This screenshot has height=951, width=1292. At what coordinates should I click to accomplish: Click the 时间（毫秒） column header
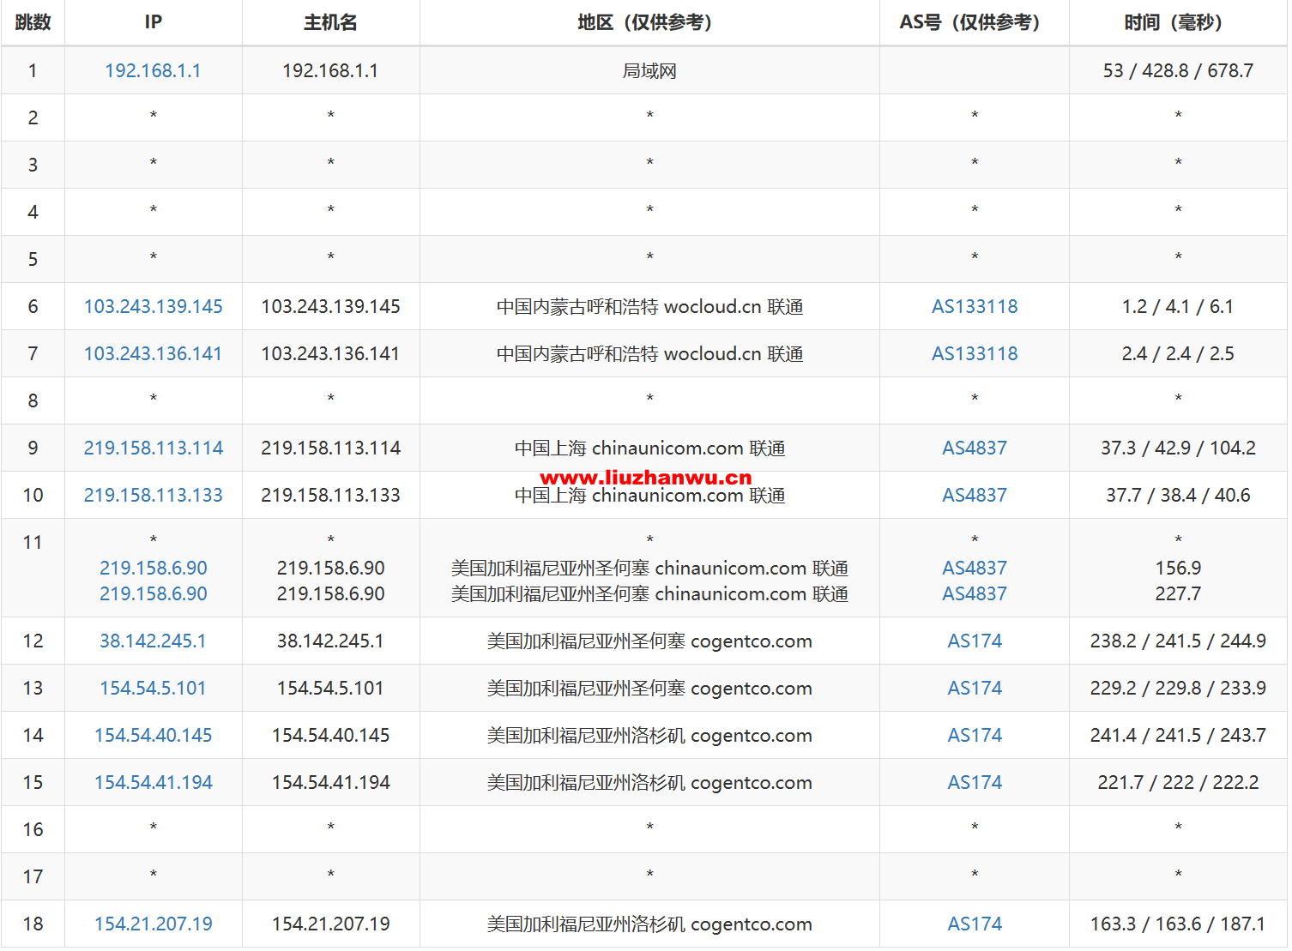[1178, 22]
